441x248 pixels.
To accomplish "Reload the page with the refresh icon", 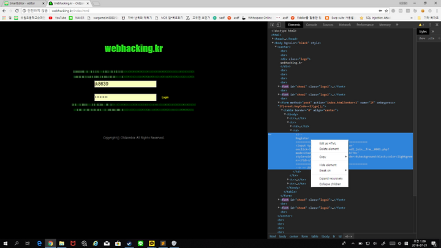I will pyautogui.click(x=17, y=10).
